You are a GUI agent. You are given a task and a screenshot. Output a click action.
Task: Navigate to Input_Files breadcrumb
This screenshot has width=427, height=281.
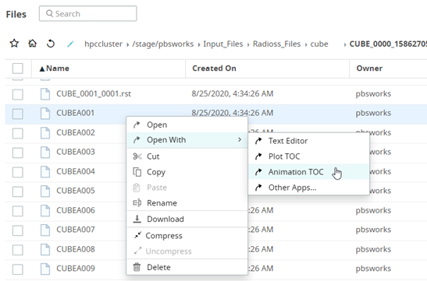coord(223,44)
